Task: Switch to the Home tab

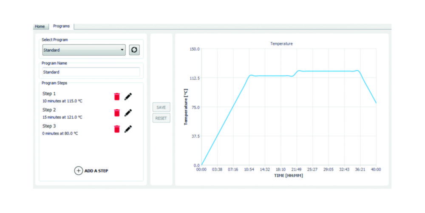Action: pos(40,26)
